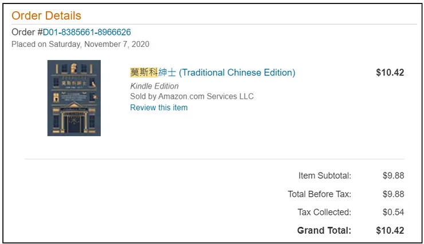Screen dimensions: 424x244
Task: Click the Total Before Tax label
Action: 319,194
